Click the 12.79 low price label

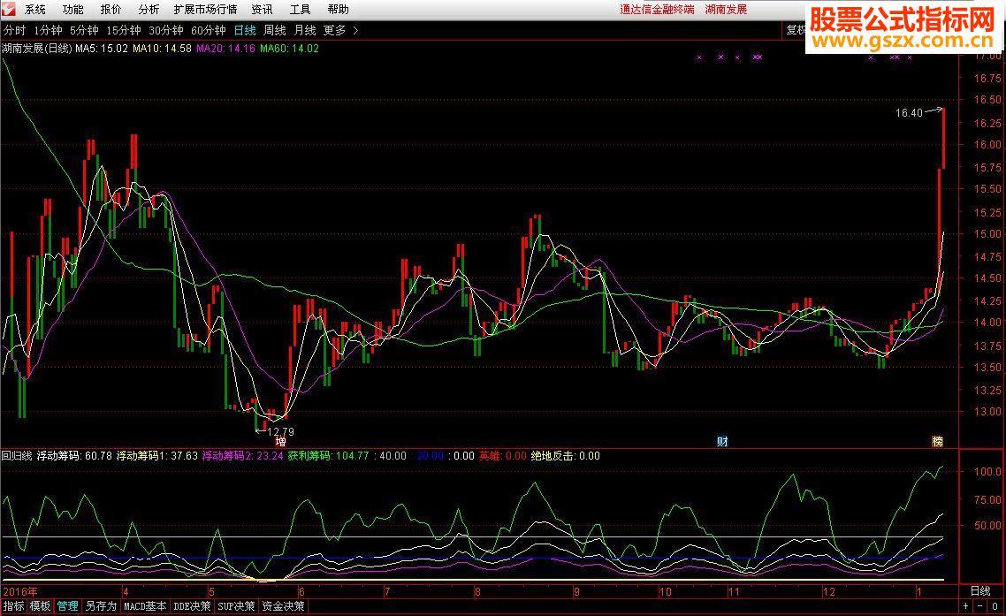(280, 432)
